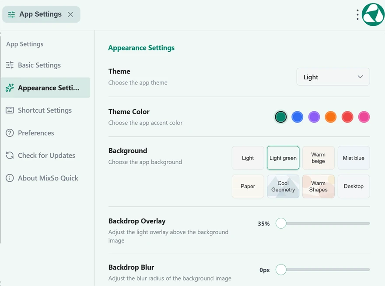
Task: Choose the Cool Geometry background thumbnail
Action: click(x=283, y=187)
